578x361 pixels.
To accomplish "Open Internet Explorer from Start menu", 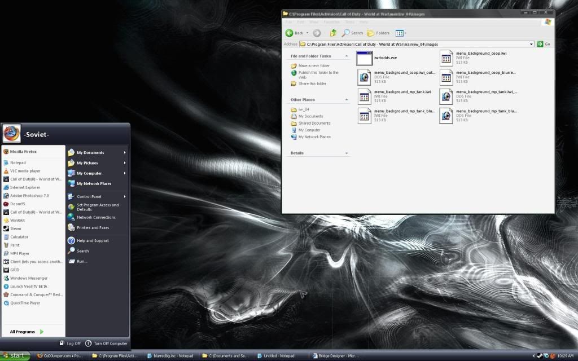I will pyautogui.click(x=33, y=187).
